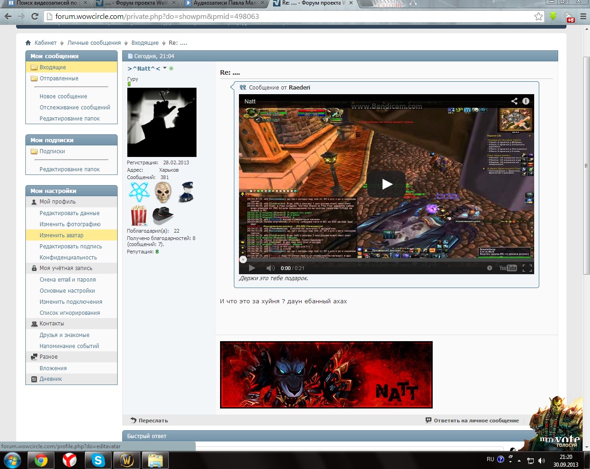This screenshot has height=469, width=590.
Task: Open Skype from the taskbar
Action: (98, 460)
